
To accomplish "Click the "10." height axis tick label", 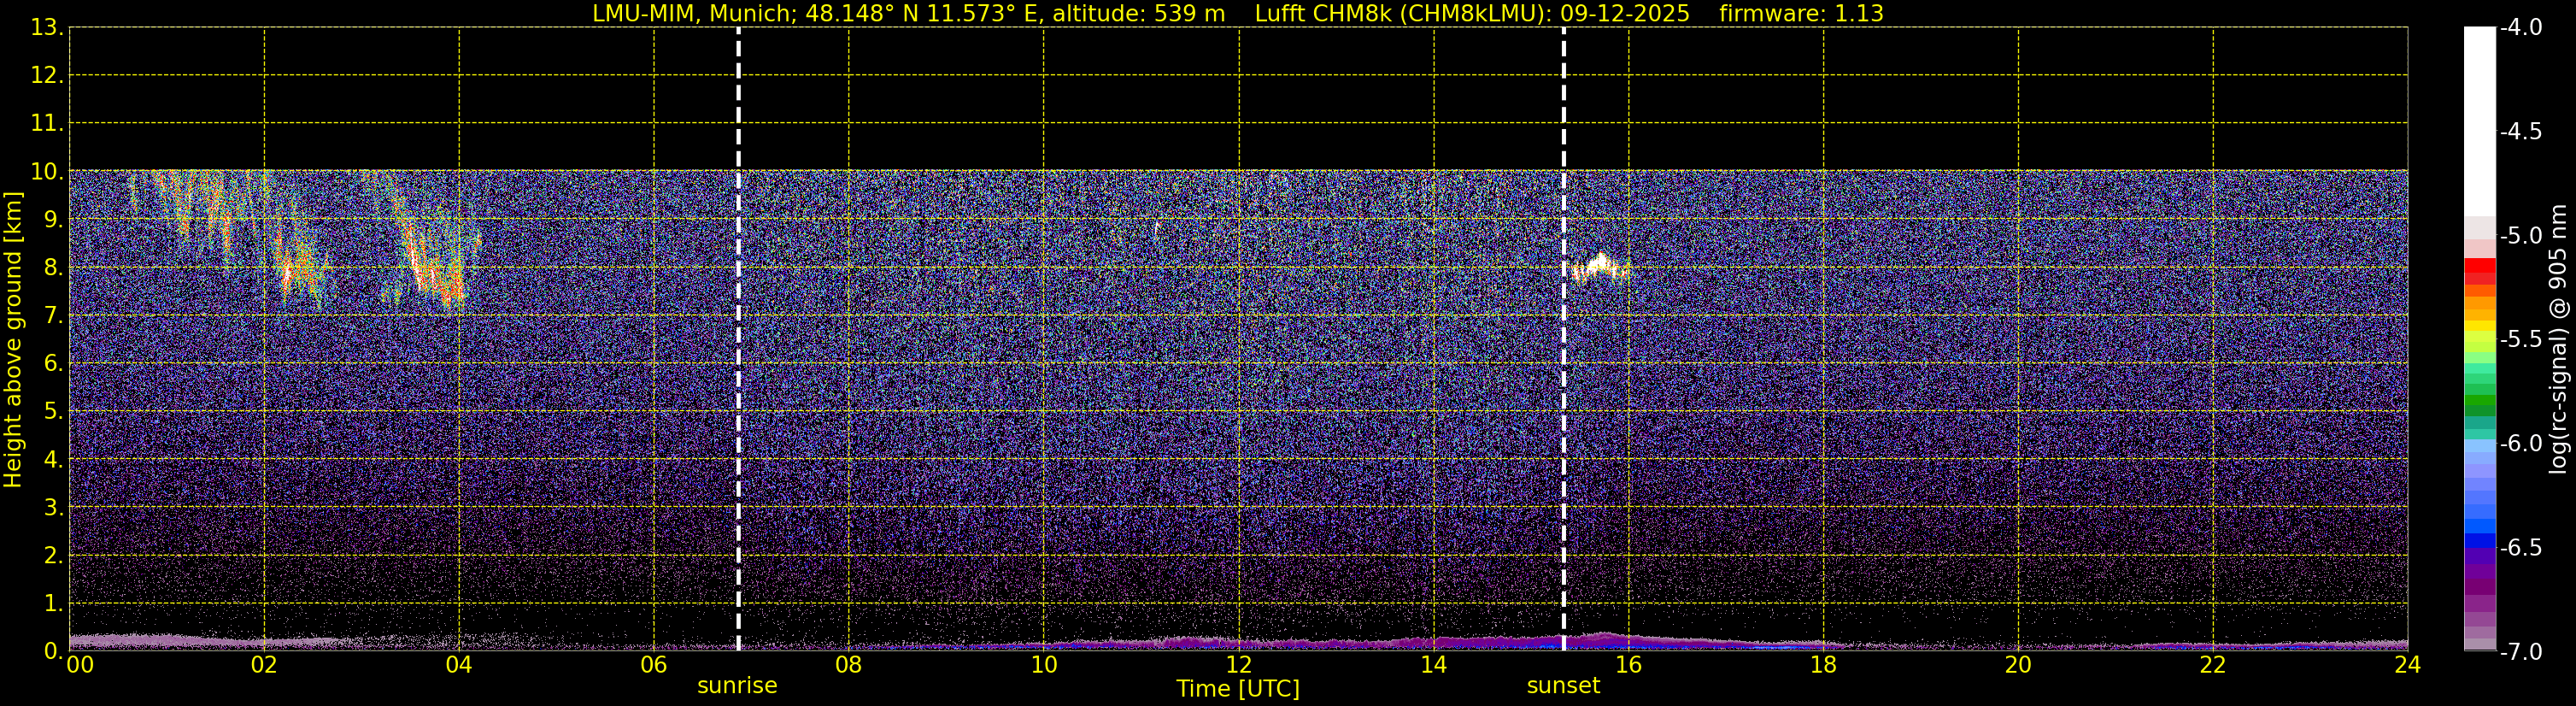I will [x=47, y=172].
